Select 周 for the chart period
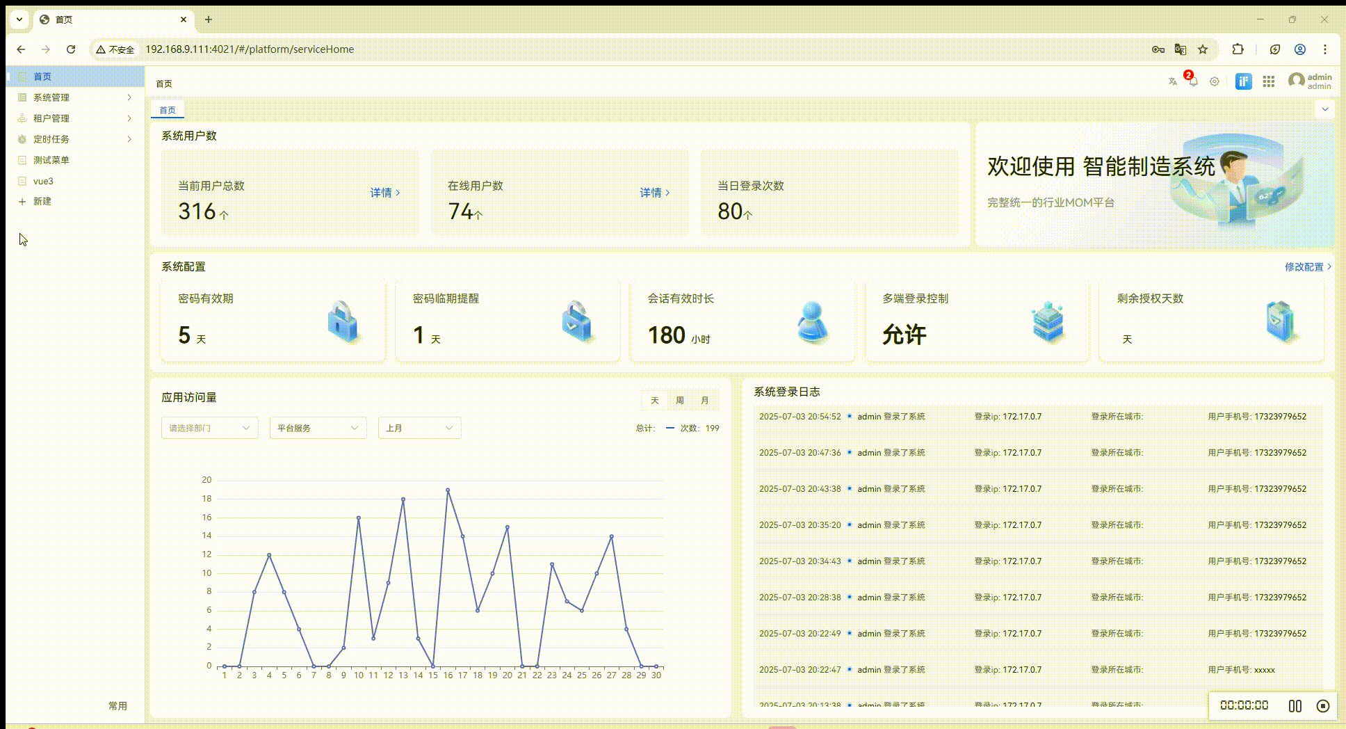The width and height of the screenshot is (1346, 729). (x=679, y=400)
